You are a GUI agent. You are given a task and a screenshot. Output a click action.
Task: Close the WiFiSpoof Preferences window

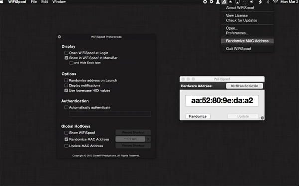click(59, 37)
